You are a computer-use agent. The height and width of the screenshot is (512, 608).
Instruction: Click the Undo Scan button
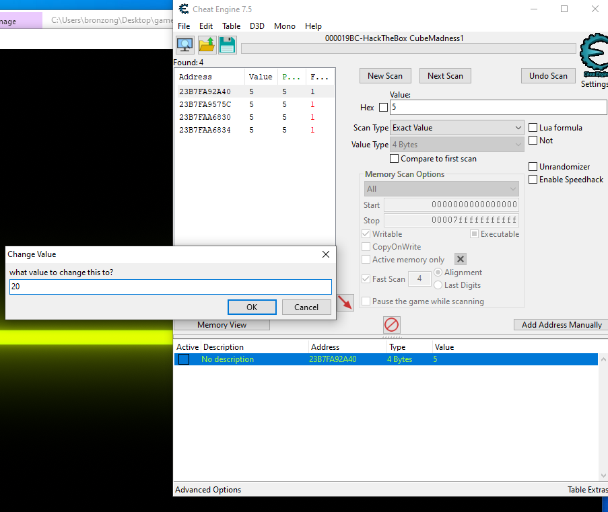click(548, 76)
